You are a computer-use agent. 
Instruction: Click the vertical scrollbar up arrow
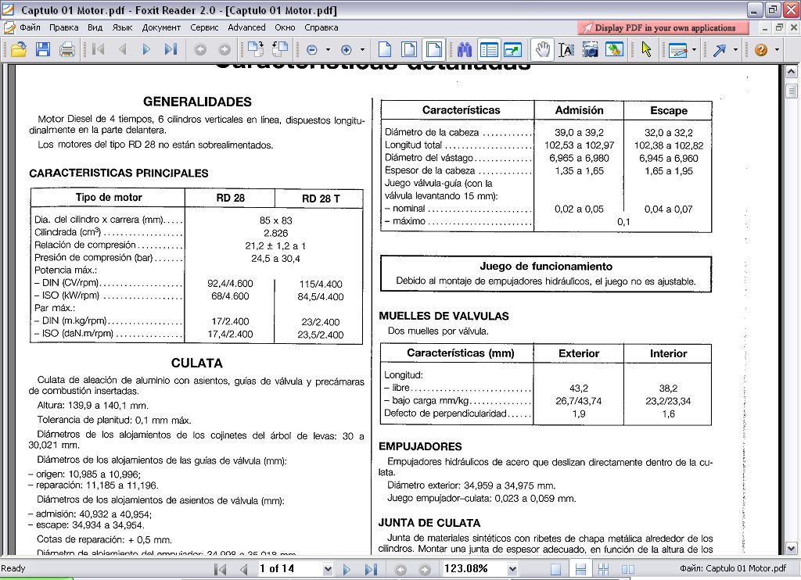[792, 71]
